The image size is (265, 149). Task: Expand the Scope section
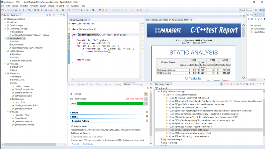(x=71, y=112)
